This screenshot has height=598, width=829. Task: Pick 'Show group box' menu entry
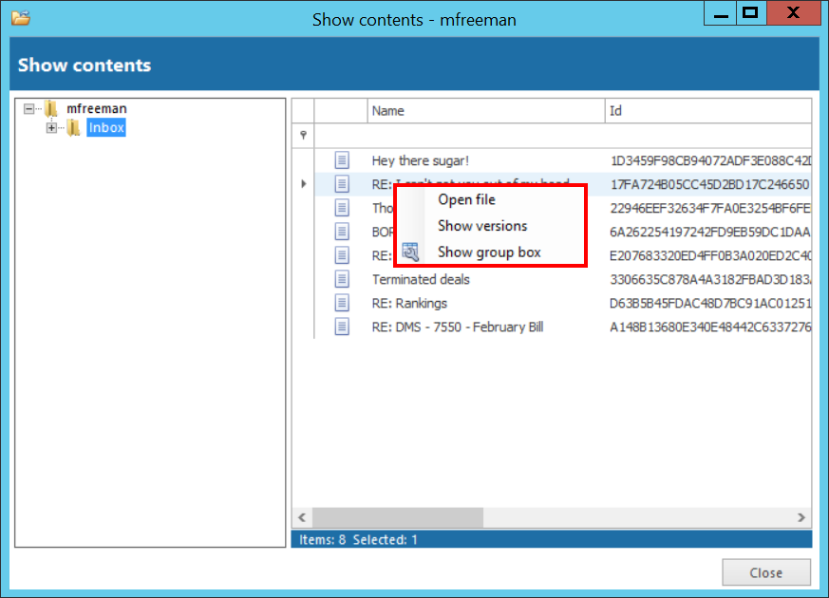pos(489,252)
